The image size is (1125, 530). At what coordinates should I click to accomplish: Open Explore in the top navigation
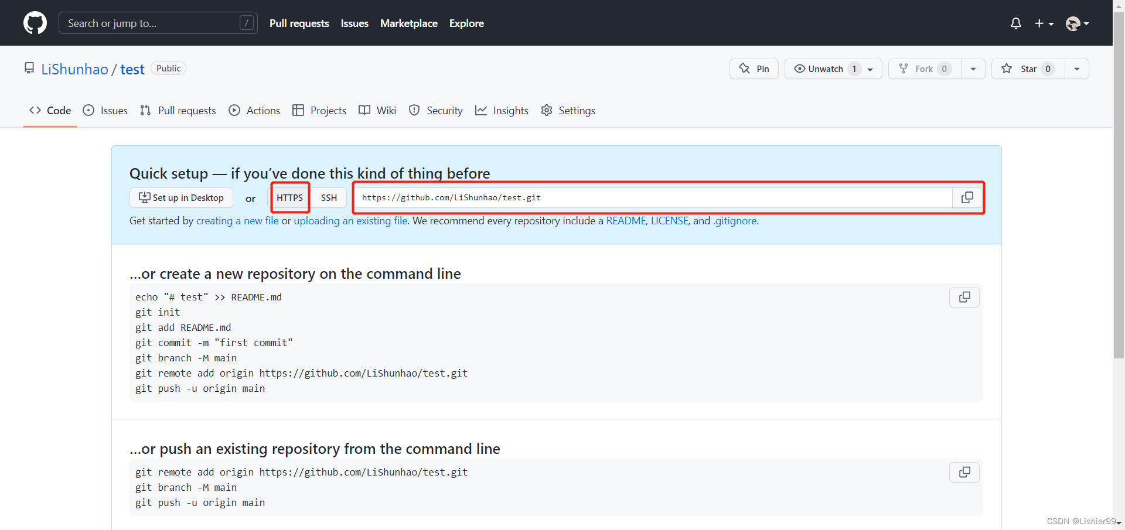pyautogui.click(x=466, y=23)
